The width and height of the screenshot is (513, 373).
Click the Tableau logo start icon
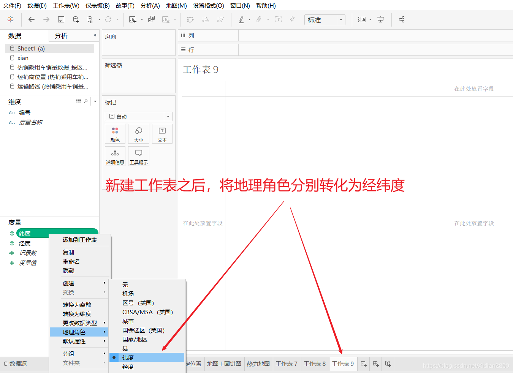click(11, 19)
